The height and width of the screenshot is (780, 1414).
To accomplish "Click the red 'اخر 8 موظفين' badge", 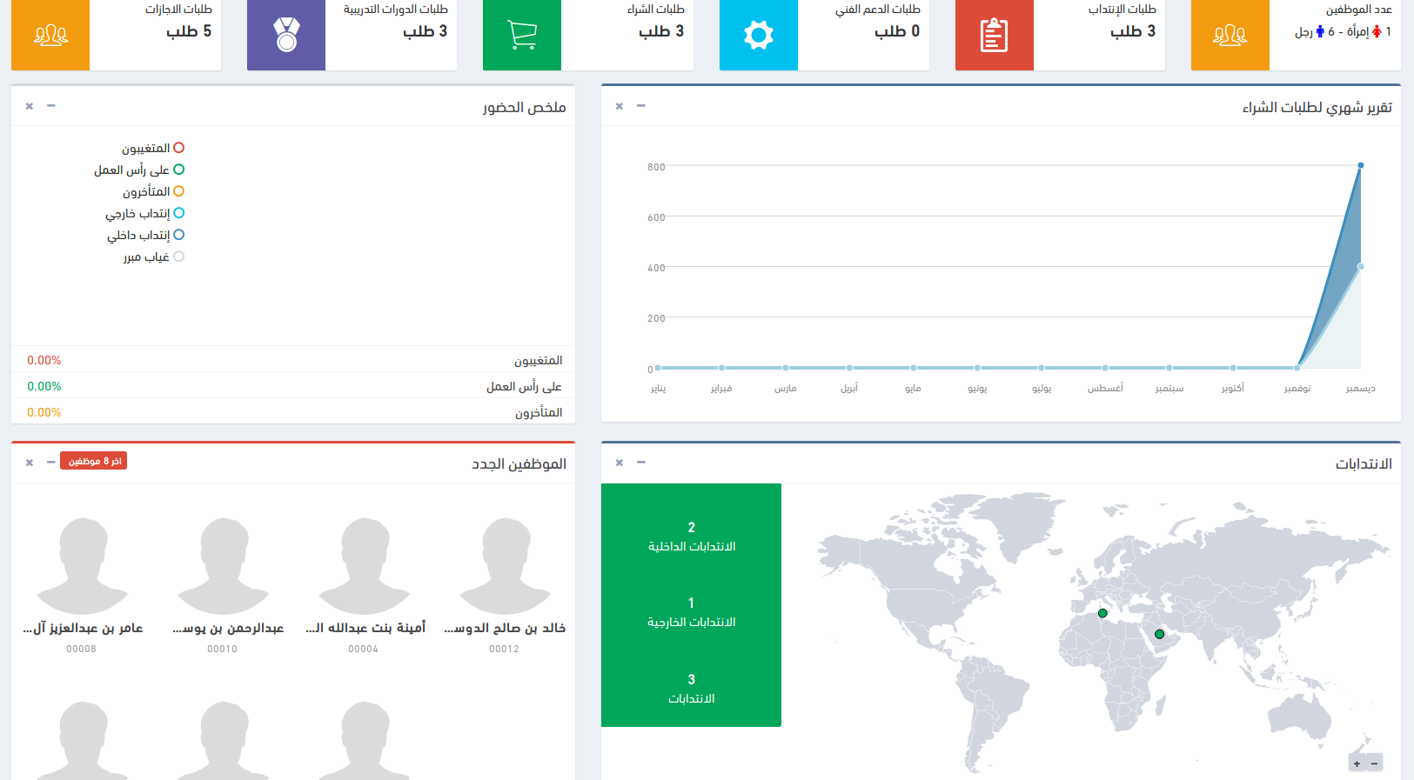I will click(x=93, y=461).
